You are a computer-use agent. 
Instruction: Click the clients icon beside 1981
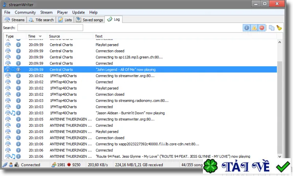[x=54, y=165]
